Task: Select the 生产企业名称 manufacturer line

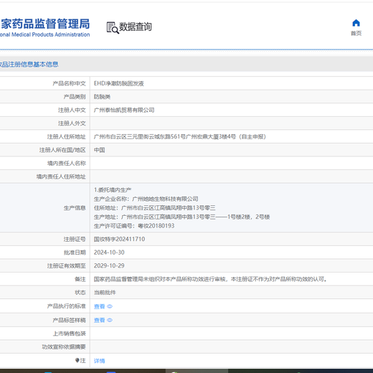Action: pyautogui.click(x=146, y=199)
